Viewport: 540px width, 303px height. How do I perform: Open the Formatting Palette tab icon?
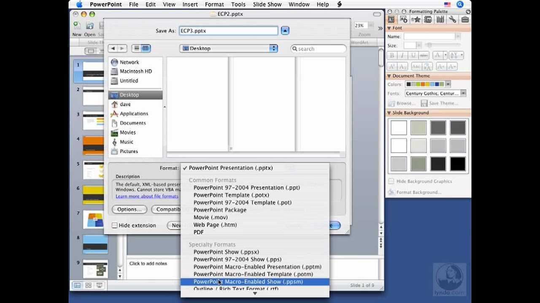point(391,19)
